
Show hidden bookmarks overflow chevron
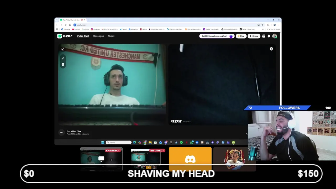(x=263, y=29)
